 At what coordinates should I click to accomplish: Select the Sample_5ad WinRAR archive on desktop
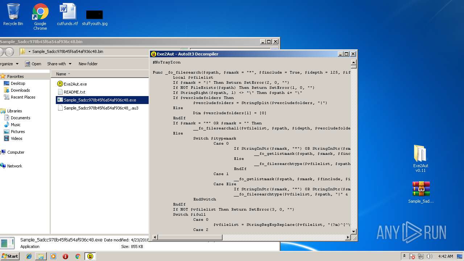[421, 192]
